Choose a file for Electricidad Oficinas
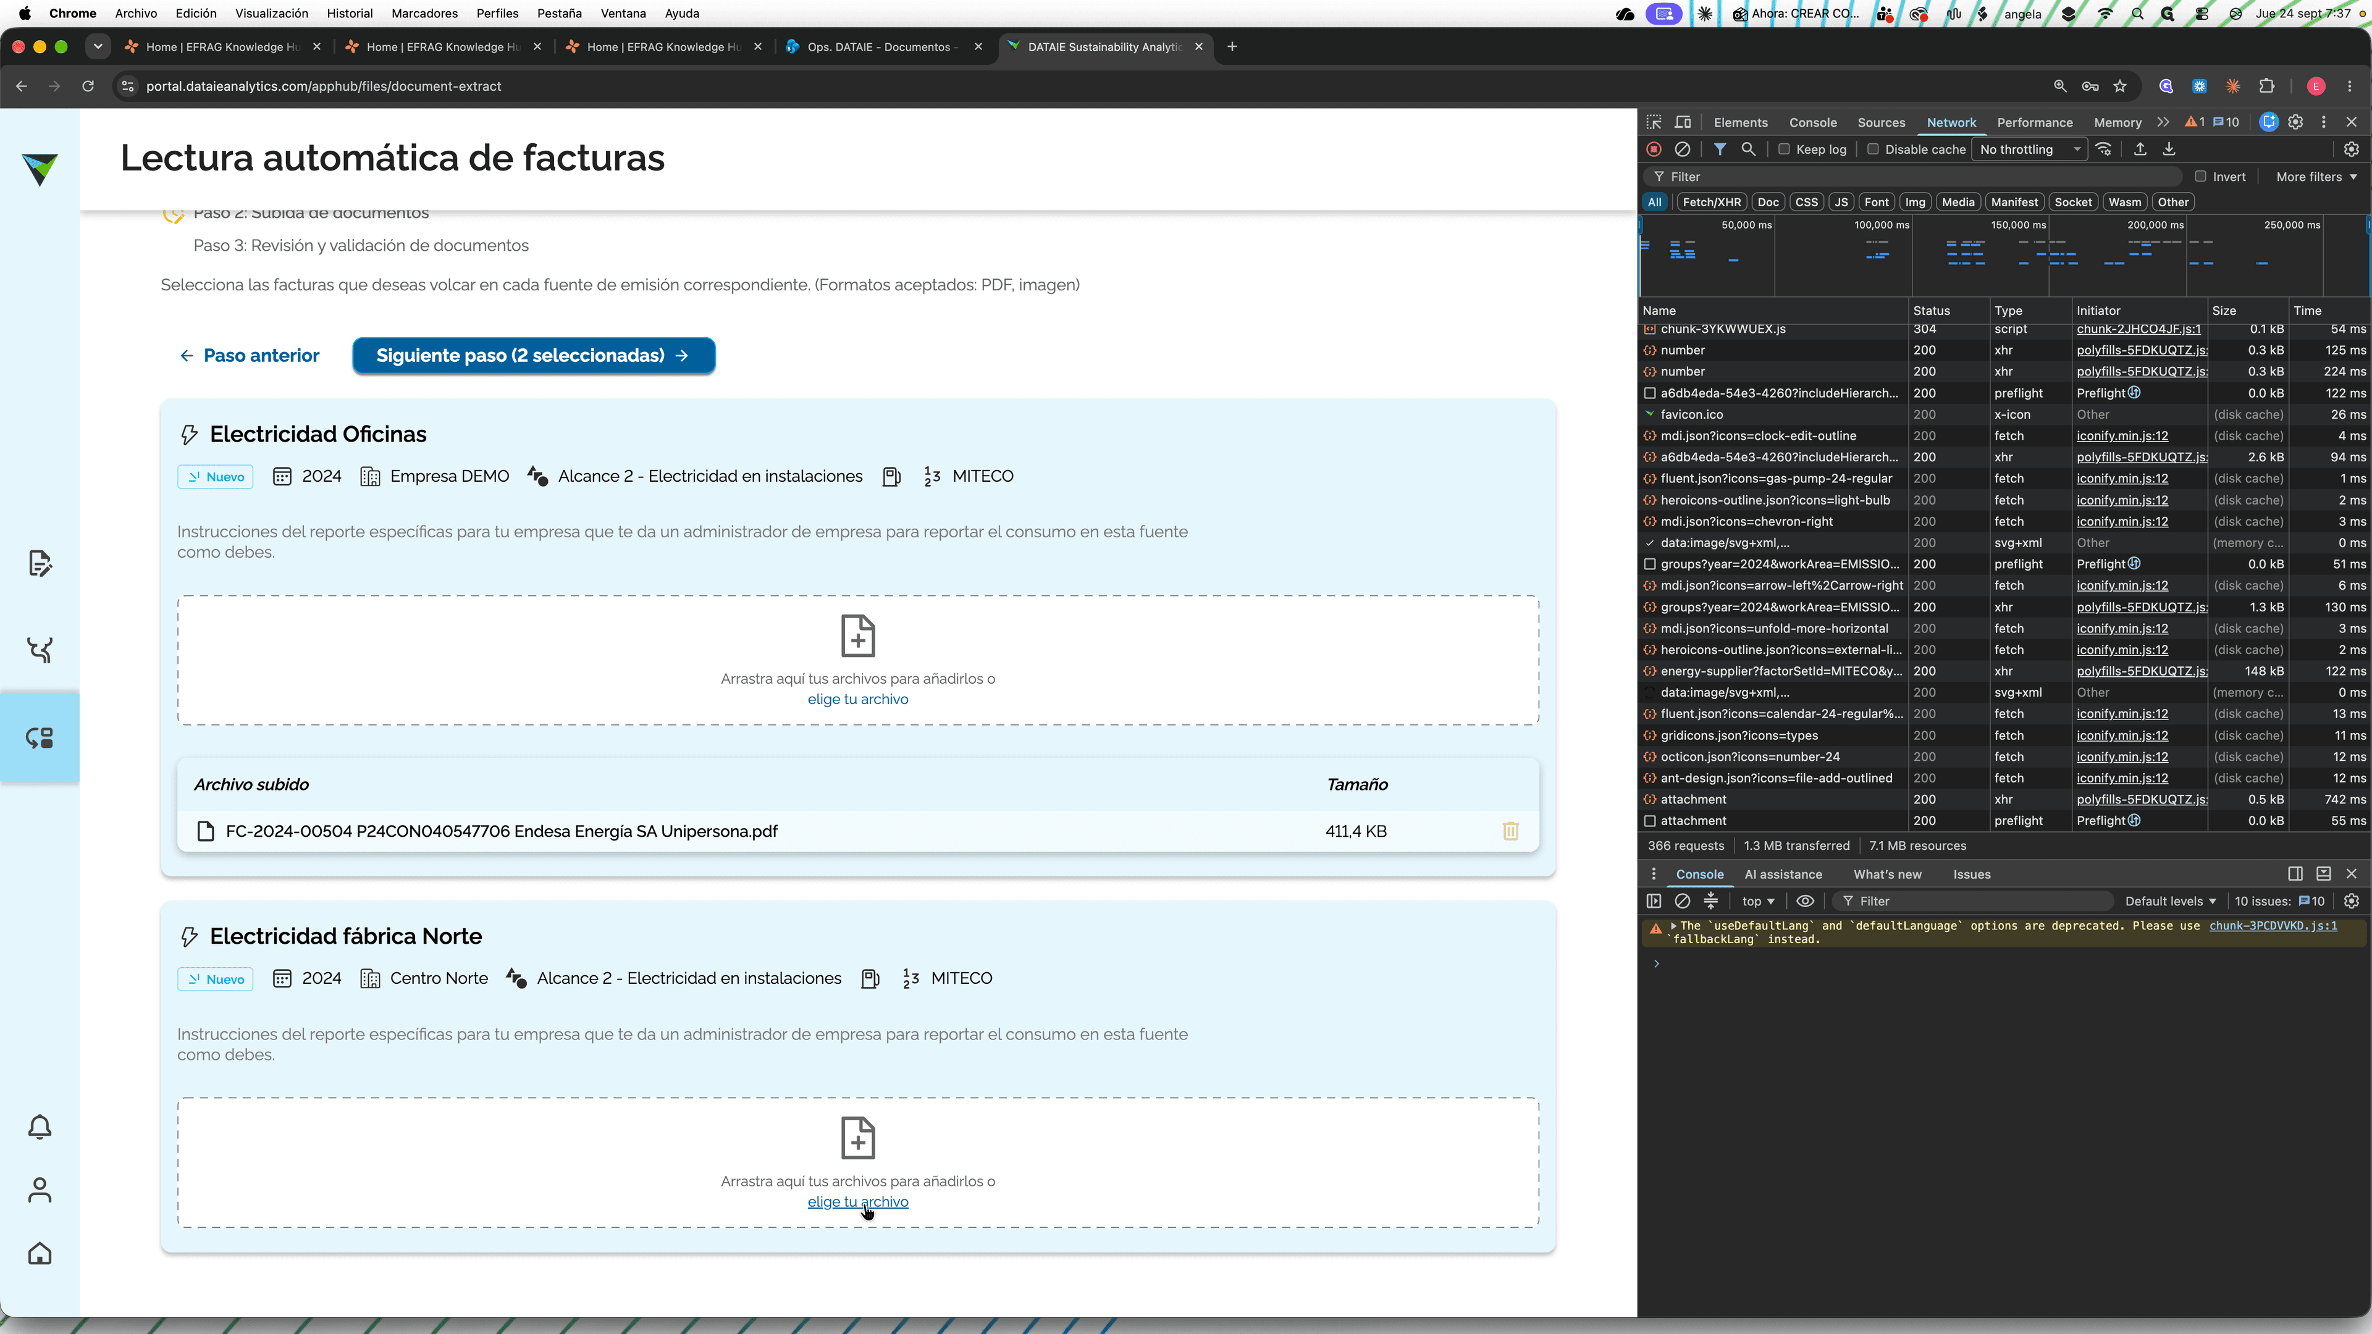This screenshot has height=1334, width=2372. [857, 700]
